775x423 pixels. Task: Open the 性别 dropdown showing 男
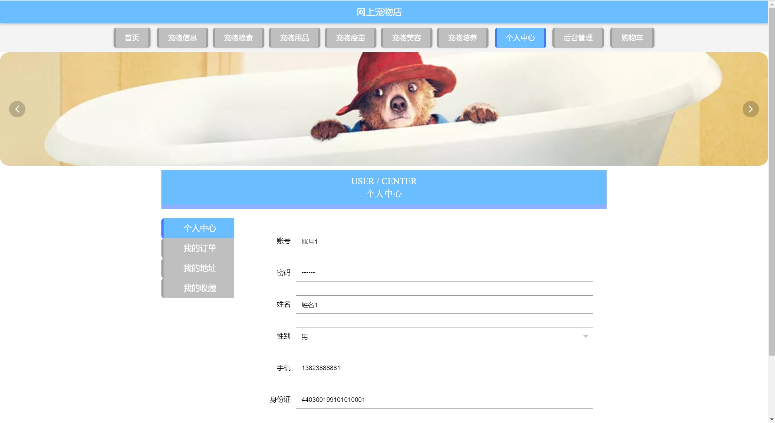coord(444,336)
